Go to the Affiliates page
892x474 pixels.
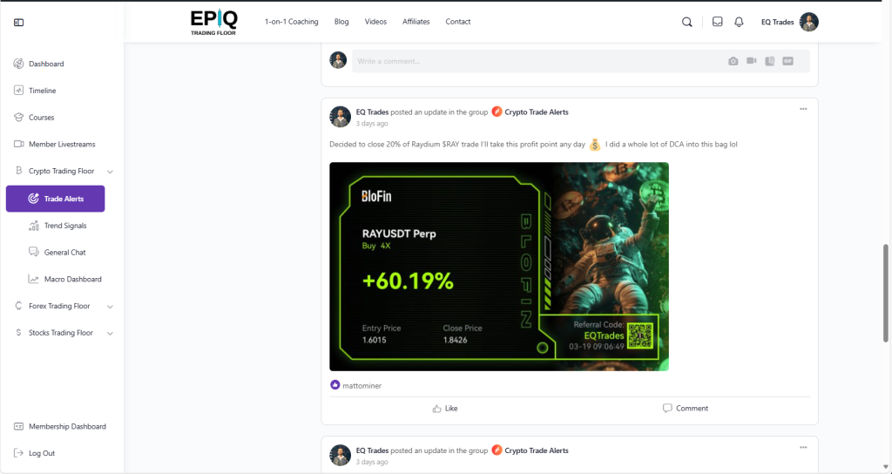pos(416,22)
